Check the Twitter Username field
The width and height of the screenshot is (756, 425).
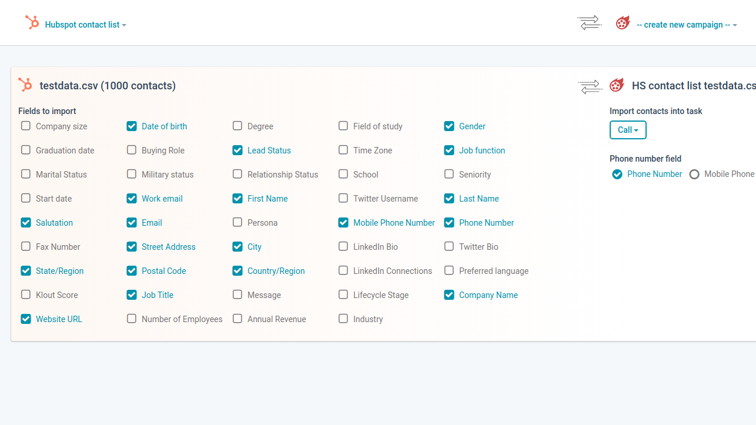click(343, 198)
